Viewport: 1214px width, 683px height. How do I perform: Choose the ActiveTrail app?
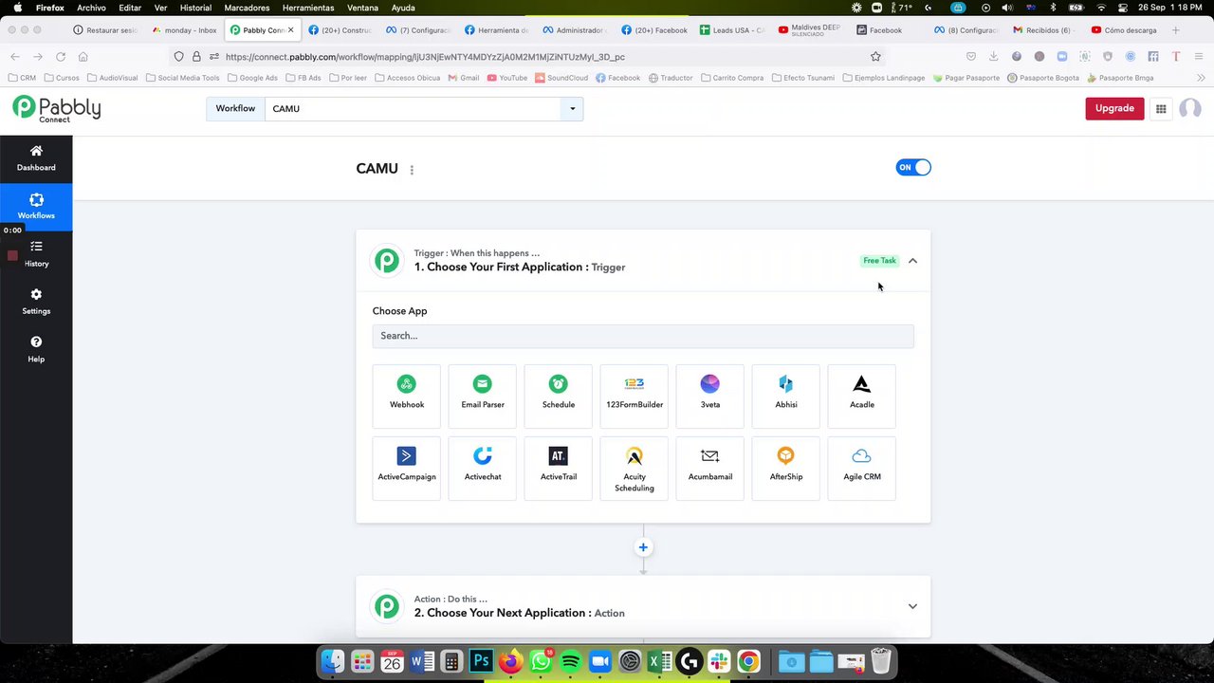(x=559, y=468)
